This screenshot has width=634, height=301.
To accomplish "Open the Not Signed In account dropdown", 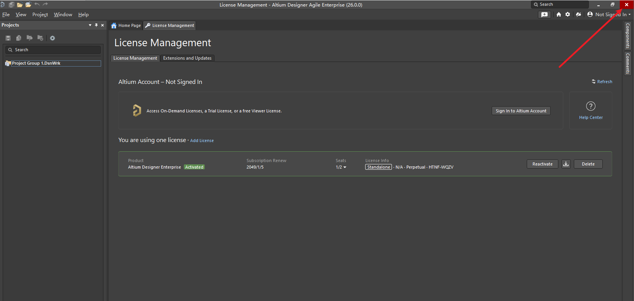I will click(x=609, y=15).
